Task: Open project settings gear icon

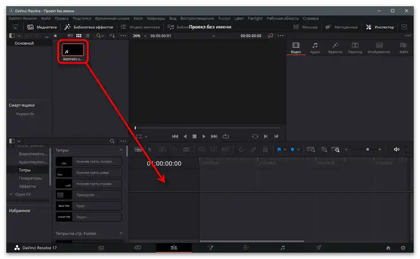Action: tap(403, 248)
